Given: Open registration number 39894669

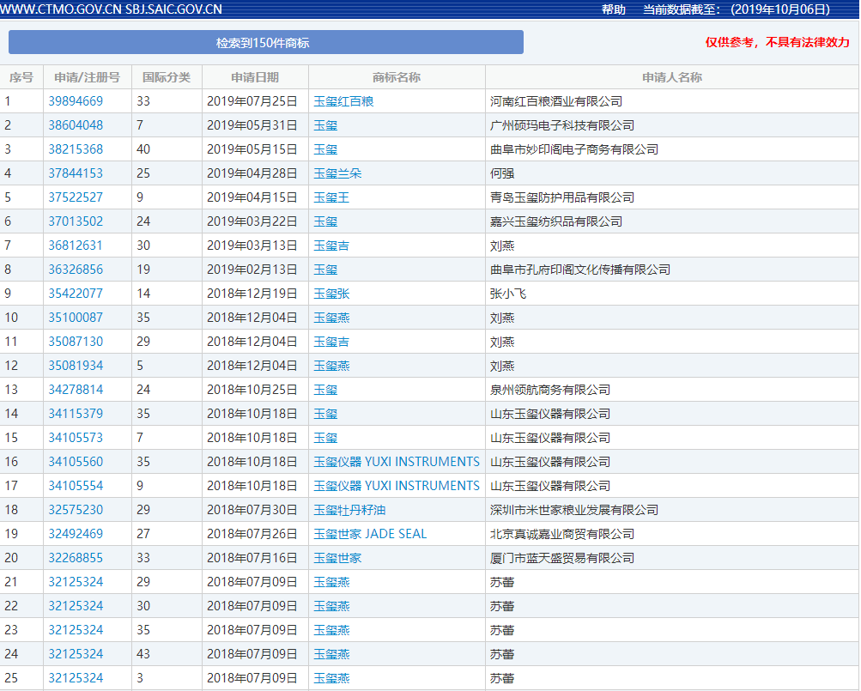Looking at the screenshot, I should pyautogui.click(x=76, y=101).
